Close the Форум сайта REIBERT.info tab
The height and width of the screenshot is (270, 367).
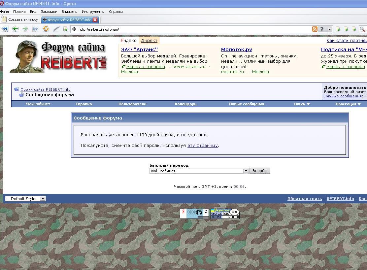coord(95,20)
